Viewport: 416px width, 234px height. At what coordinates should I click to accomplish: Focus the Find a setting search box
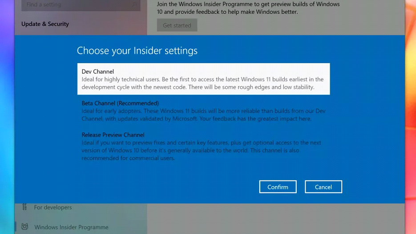81,5
